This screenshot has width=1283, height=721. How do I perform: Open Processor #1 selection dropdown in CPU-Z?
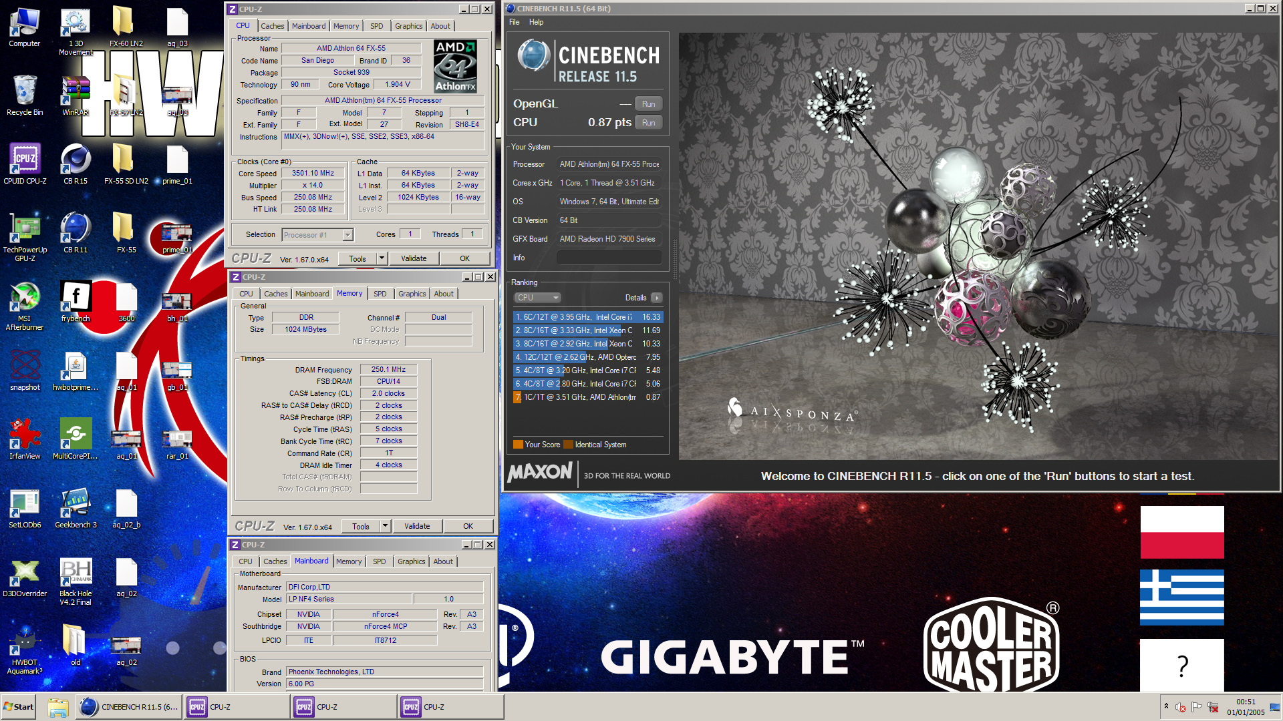[x=317, y=235]
